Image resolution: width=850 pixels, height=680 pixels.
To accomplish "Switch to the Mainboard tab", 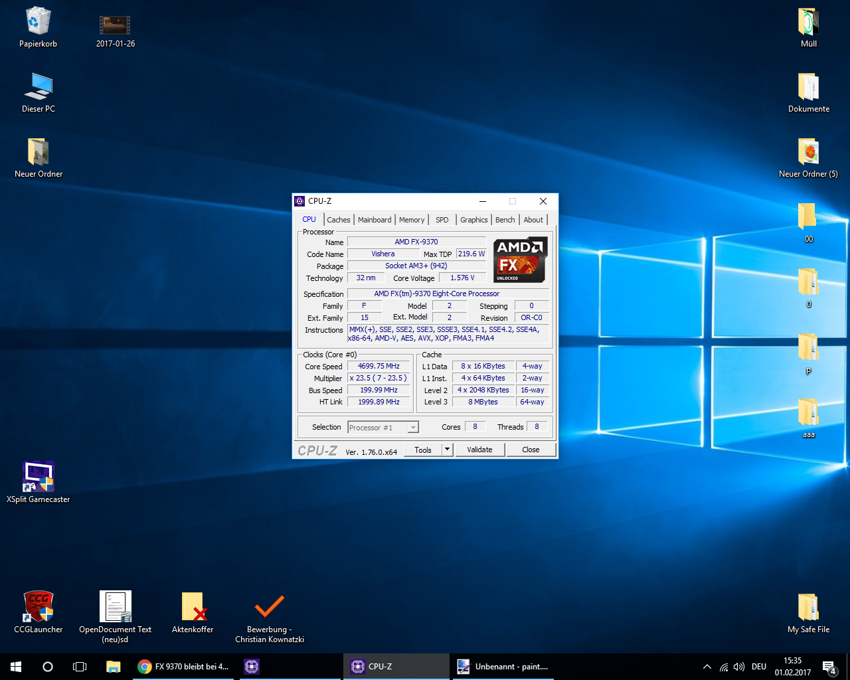I will (375, 220).
